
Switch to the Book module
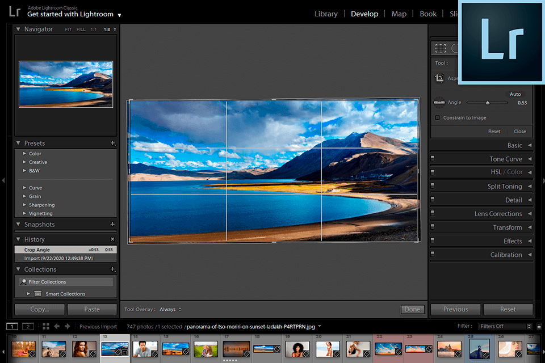[x=428, y=14]
